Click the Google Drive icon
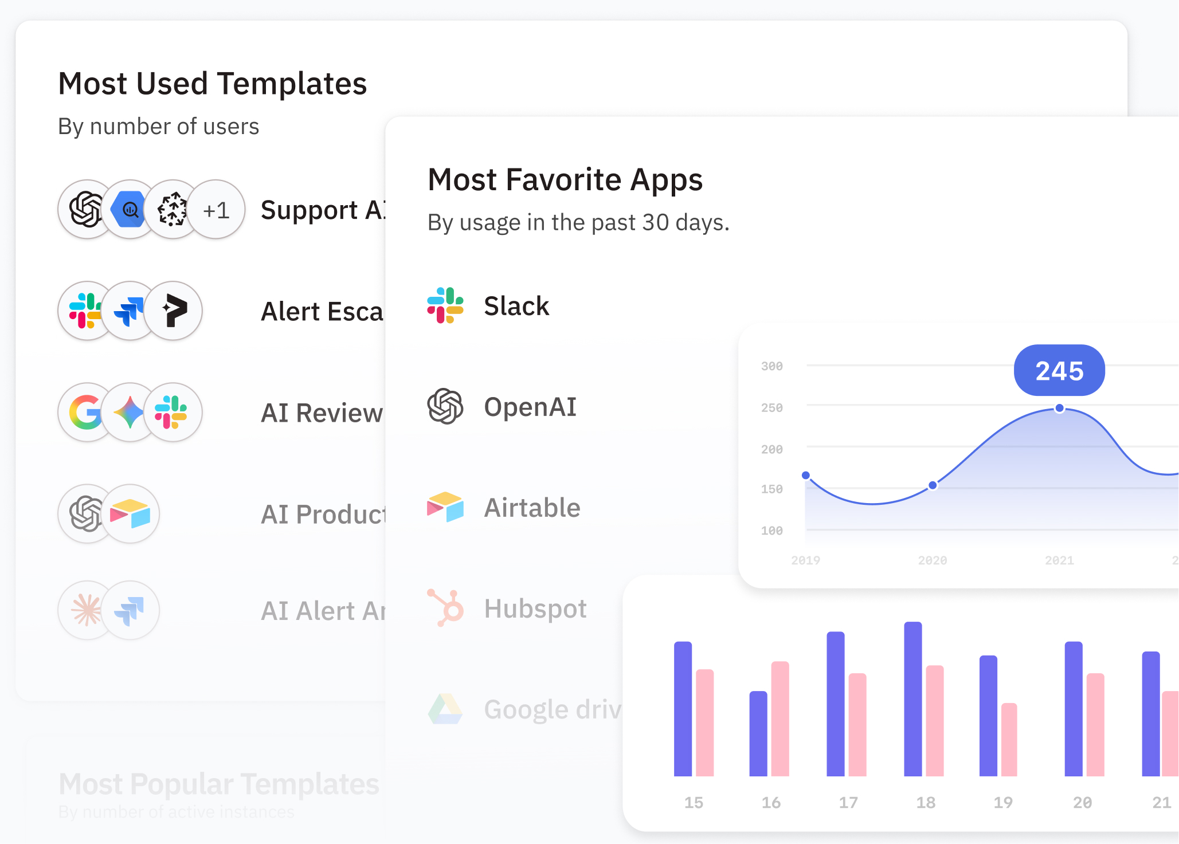 coord(445,709)
